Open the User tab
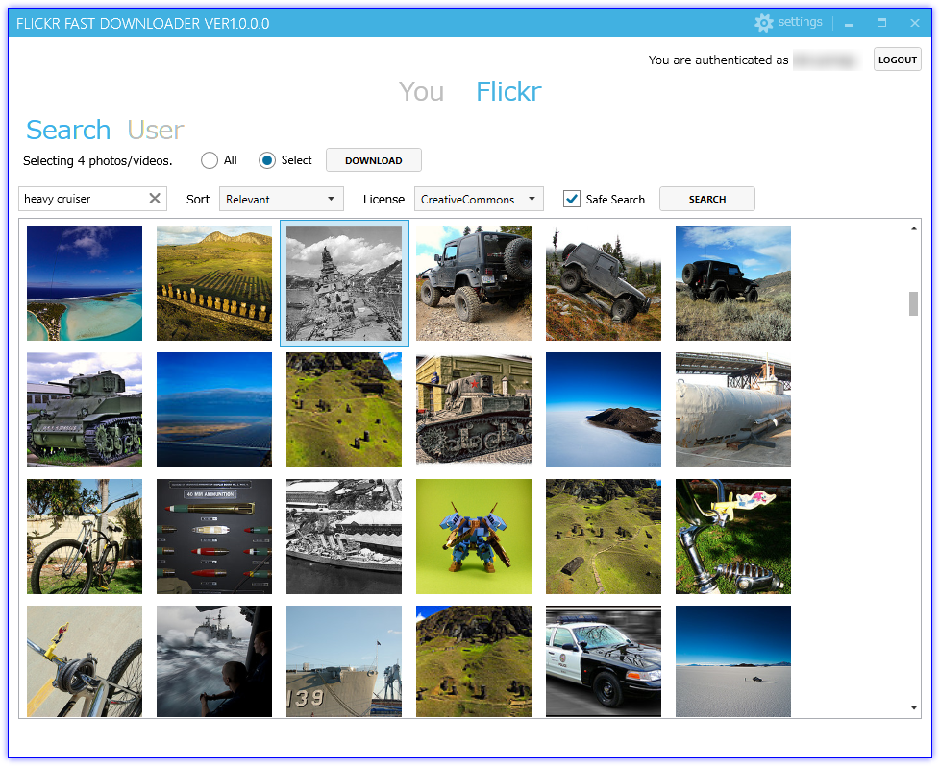The width and height of the screenshot is (940, 766). coord(156,130)
